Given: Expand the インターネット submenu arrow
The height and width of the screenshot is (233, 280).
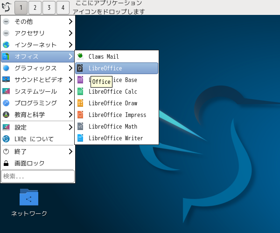Looking at the screenshot, I should point(70,45).
